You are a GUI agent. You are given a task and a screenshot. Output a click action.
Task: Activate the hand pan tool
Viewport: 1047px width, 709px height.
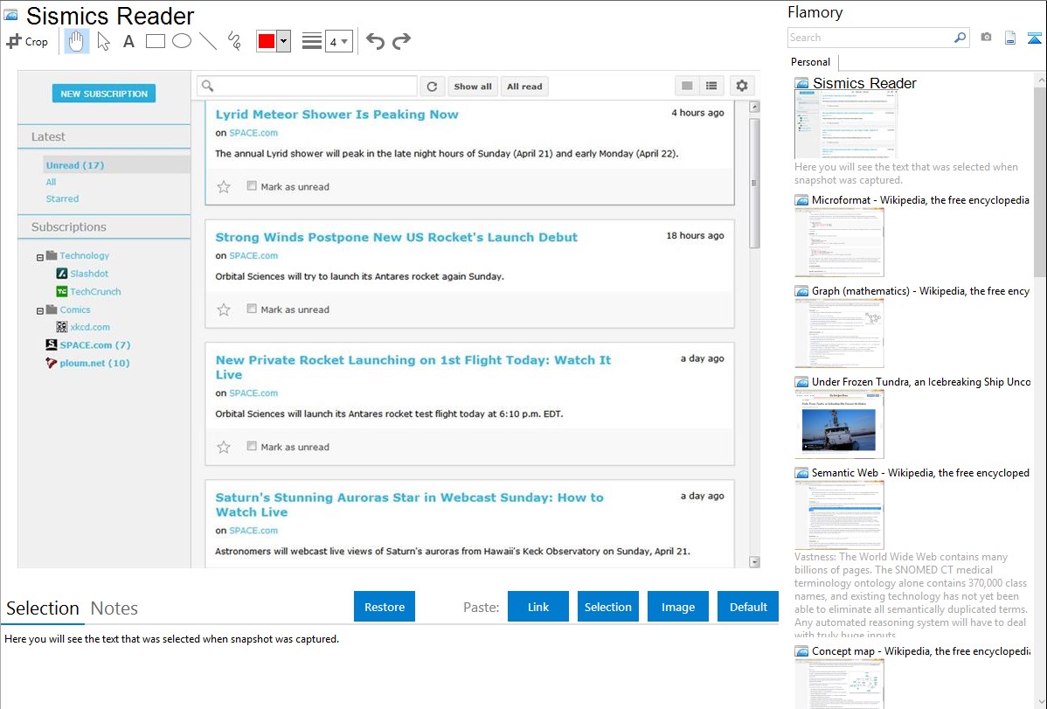[x=77, y=41]
